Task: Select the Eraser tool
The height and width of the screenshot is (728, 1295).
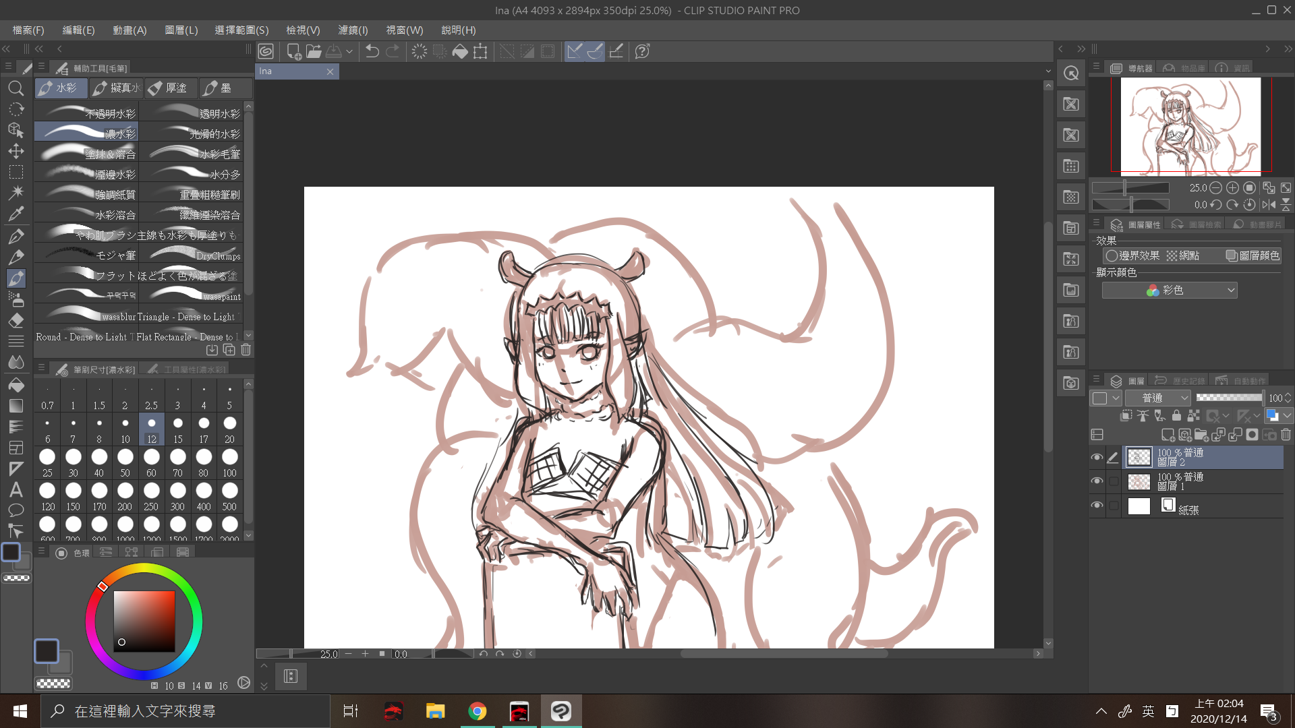Action: [16, 320]
